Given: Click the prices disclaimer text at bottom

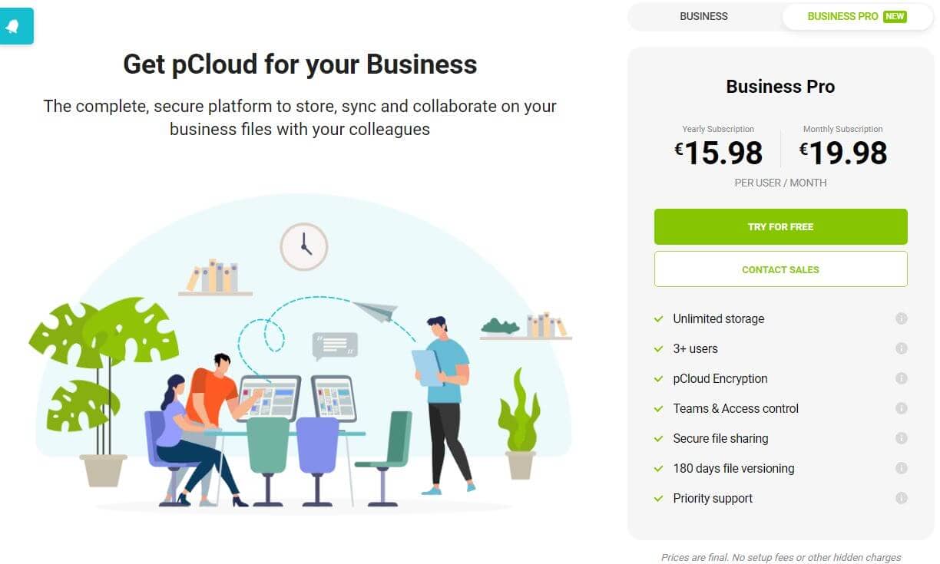Looking at the screenshot, I should [x=782, y=557].
